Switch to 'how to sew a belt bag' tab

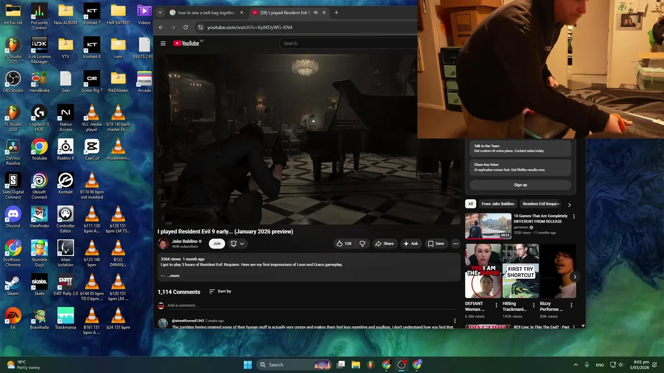pos(206,12)
